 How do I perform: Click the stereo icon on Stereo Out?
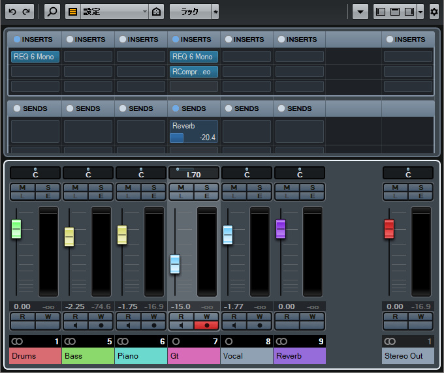pos(390,342)
